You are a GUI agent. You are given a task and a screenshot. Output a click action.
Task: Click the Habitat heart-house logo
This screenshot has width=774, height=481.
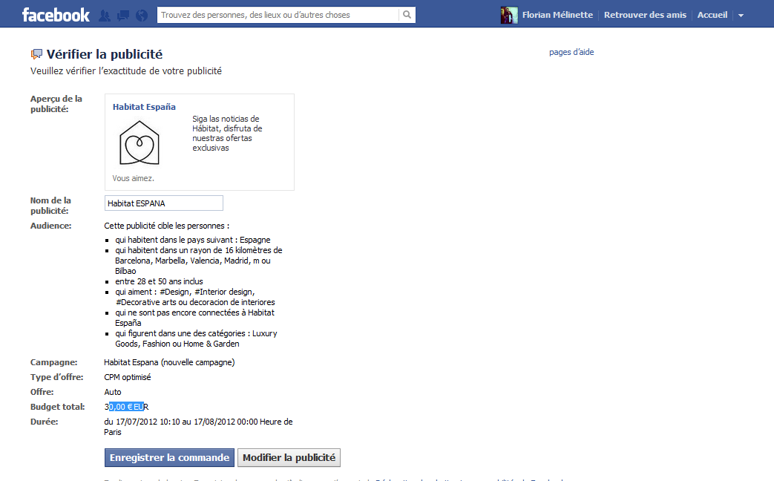pyautogui.click(x=140, y=143)
